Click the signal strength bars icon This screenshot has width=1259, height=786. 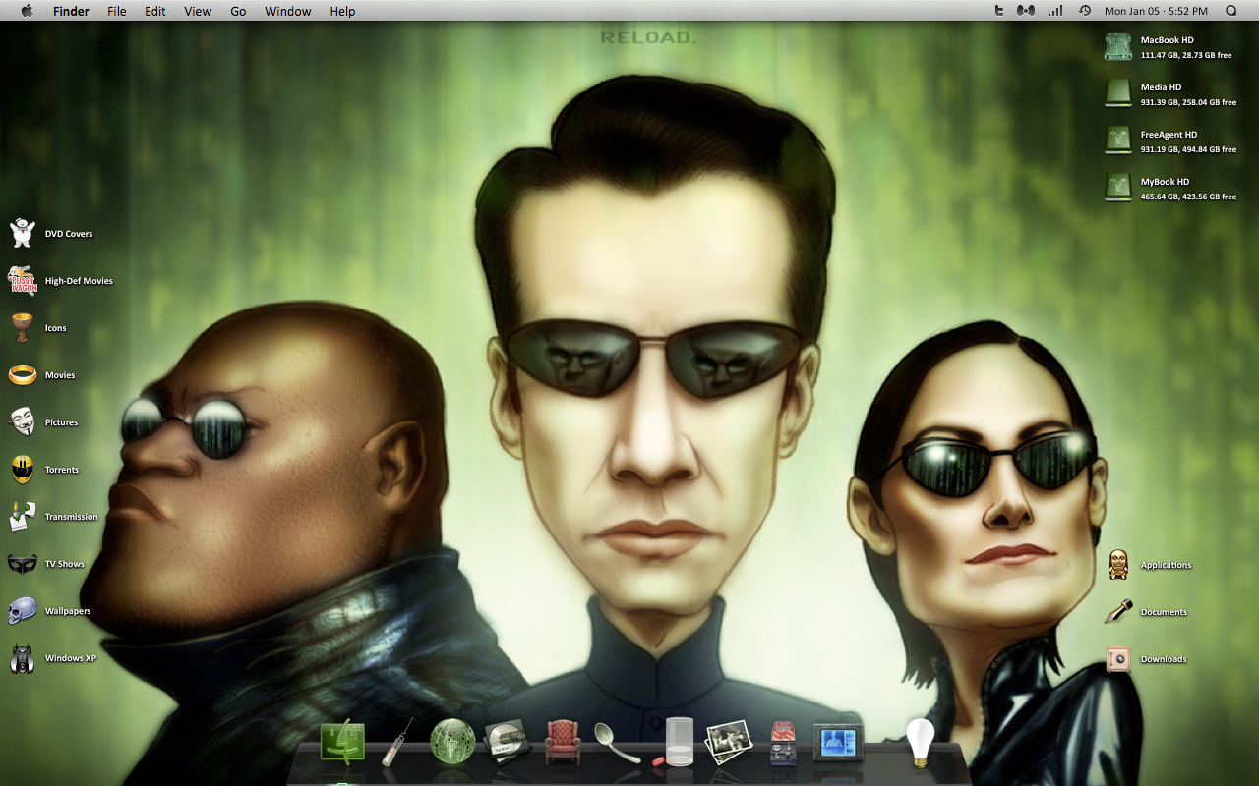(1055, 11)
